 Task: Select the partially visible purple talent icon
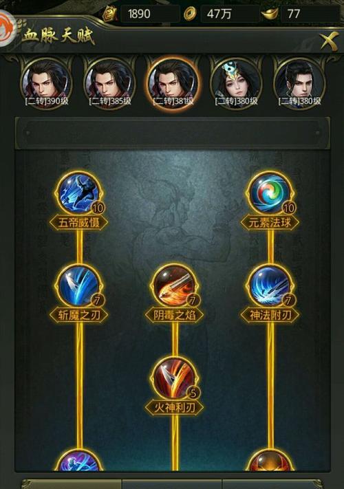click(79, 460)
